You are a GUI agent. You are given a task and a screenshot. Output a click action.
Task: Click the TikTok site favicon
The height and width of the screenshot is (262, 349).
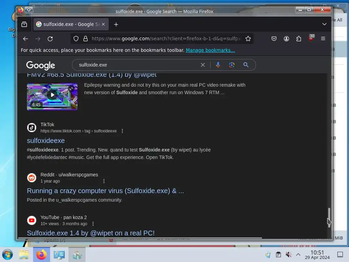click(32, 128)
